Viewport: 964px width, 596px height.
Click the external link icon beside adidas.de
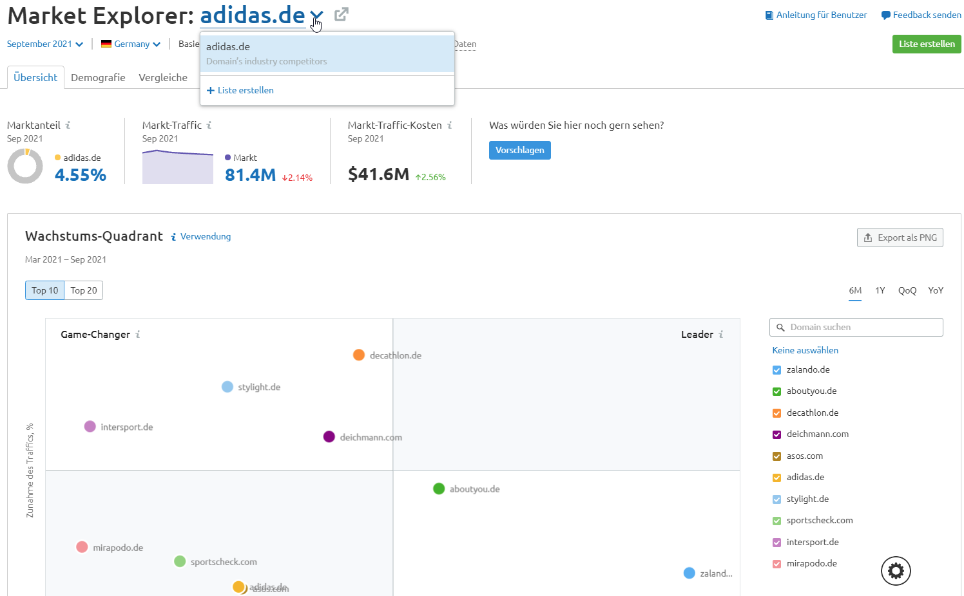coord(342,14)
